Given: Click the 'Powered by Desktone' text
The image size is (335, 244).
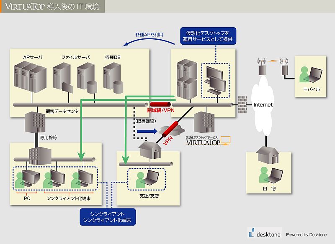Looking at the screenshot, I should (x=307, y=235).
